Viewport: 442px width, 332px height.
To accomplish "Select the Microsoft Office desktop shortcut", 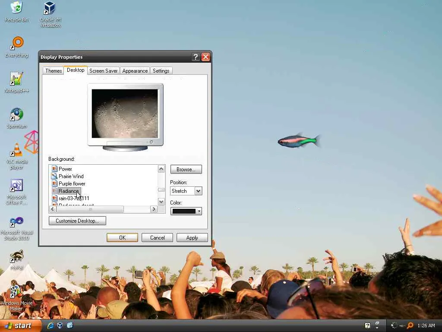I will (17, 192).
